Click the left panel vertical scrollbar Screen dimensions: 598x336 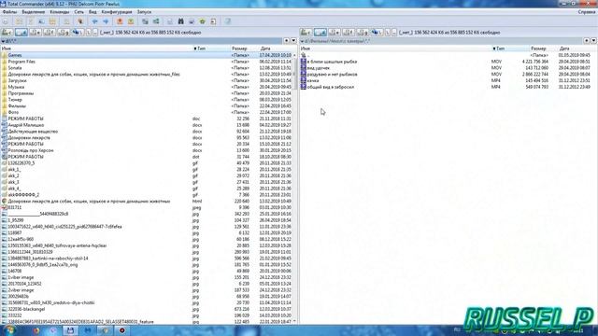[x=295, y=189]
